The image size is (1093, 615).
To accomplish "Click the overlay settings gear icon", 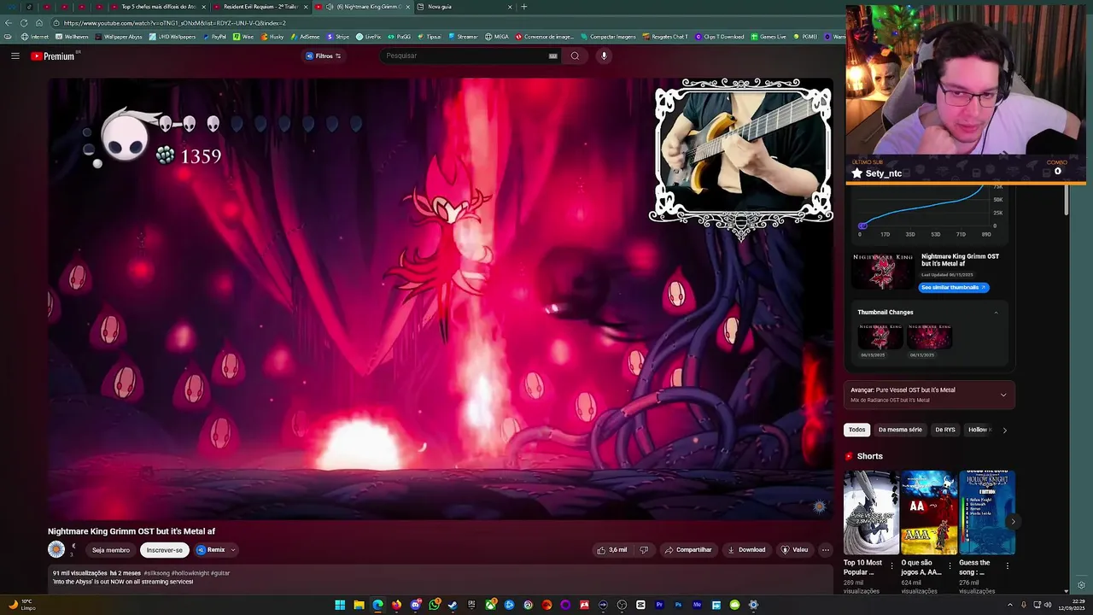I will 1081,585.
